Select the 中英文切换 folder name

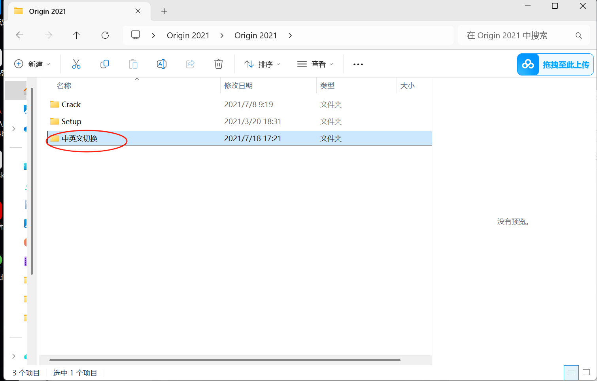click(79, 138)
